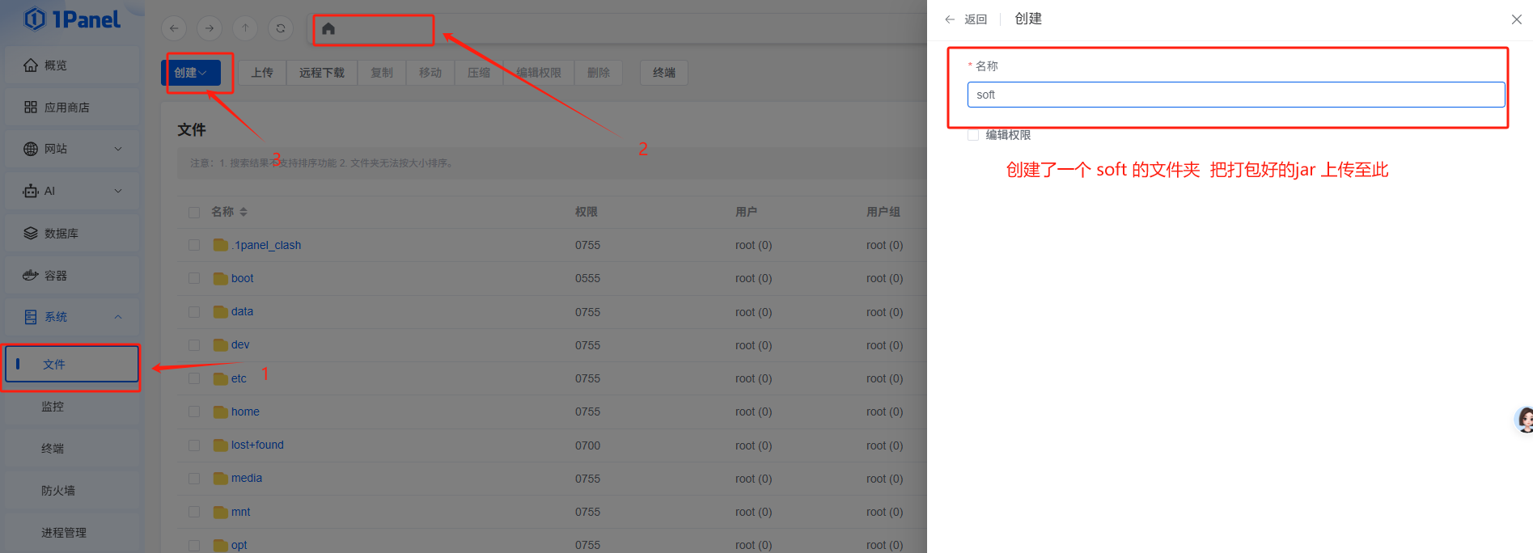The image size is (1533, 553).
Task: Click 返回 in the create drawer
Action: point(976,19)
